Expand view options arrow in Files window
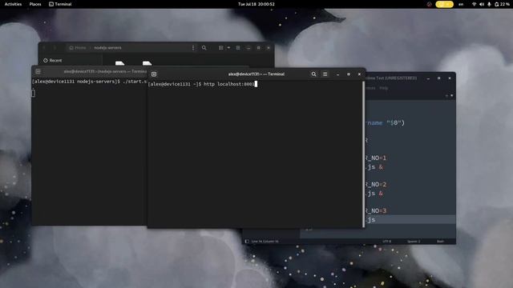513x288 pixels. [228, 48]
